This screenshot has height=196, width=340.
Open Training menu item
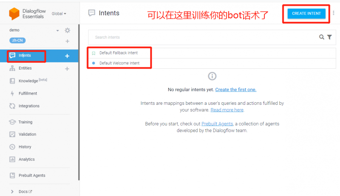(25, 122)
